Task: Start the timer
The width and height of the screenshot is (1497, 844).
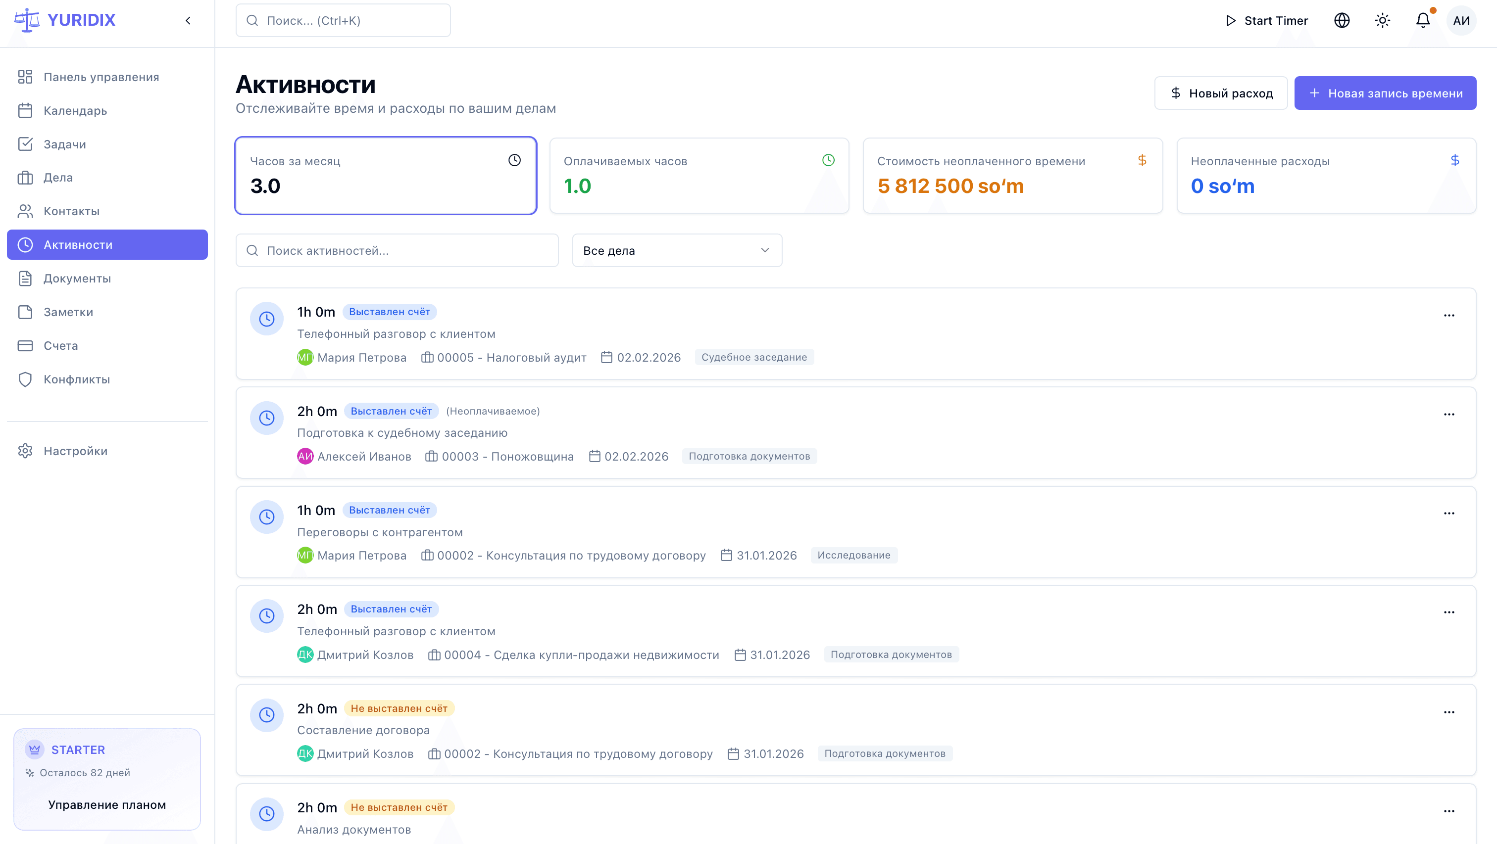Action: (1266, 21)
